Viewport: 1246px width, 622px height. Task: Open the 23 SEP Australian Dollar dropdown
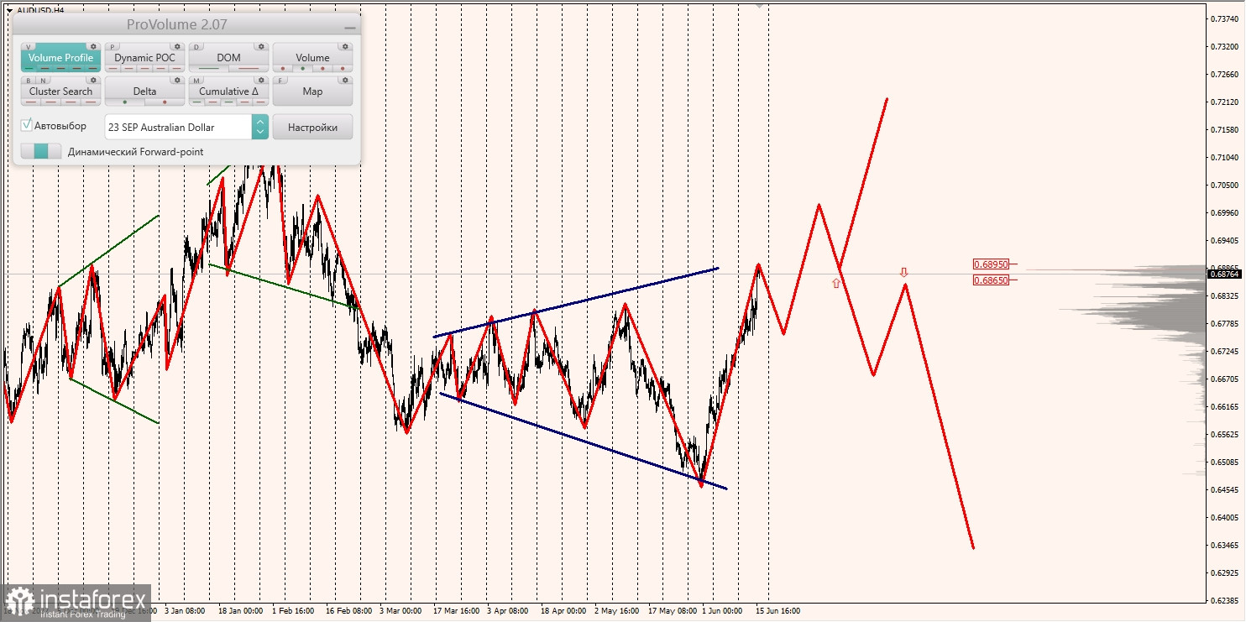click(178, 127)
